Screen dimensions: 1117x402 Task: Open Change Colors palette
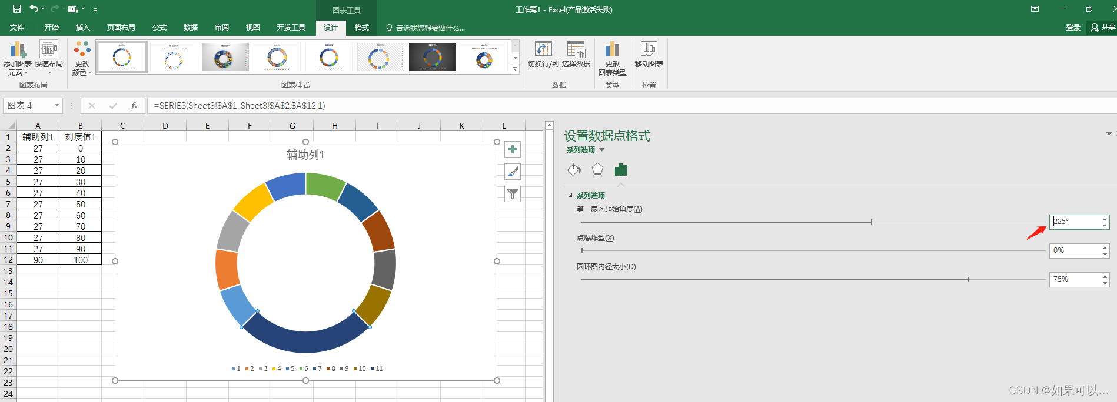pos(82,58)
